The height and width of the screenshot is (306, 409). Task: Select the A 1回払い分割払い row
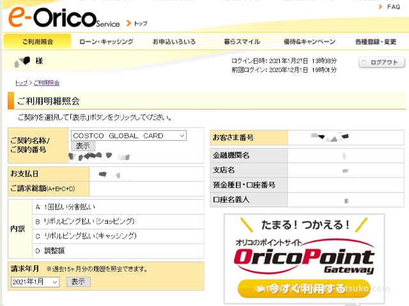coord(118,207)
